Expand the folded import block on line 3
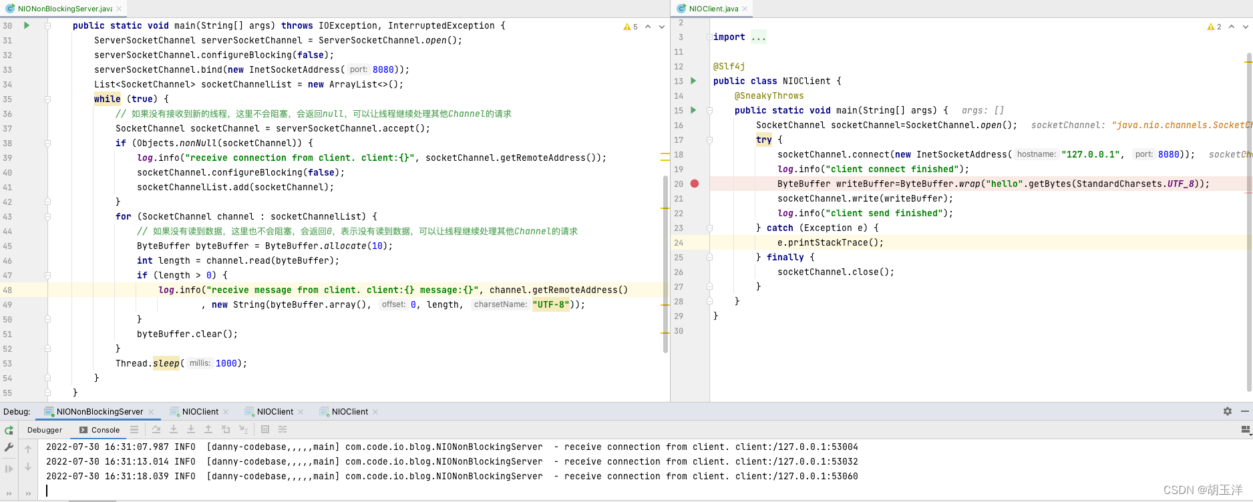1253x502 pixels. pyautogui.click(x=709, y=37)
